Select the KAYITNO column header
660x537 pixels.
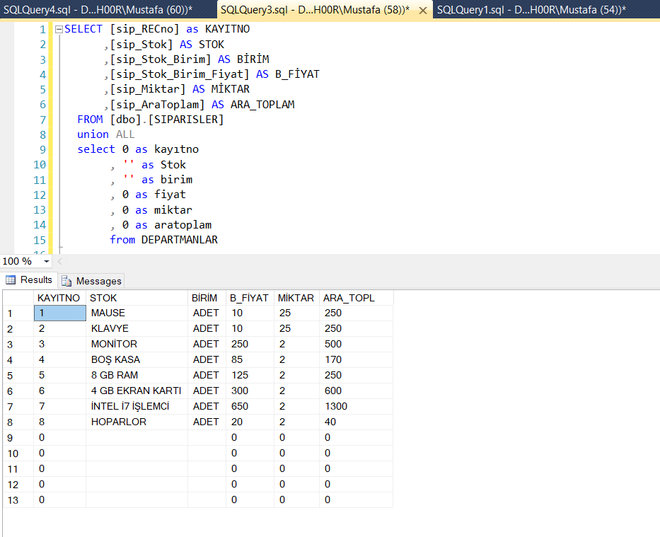tap(59, 297)
